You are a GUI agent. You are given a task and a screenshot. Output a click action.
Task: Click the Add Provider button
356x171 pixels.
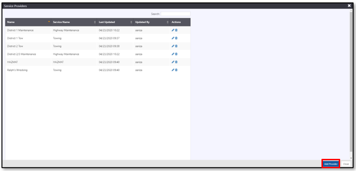click(331, 164)
